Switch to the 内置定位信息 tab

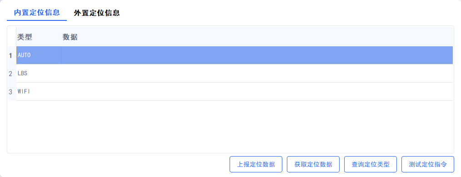click(x=37, y=13)
